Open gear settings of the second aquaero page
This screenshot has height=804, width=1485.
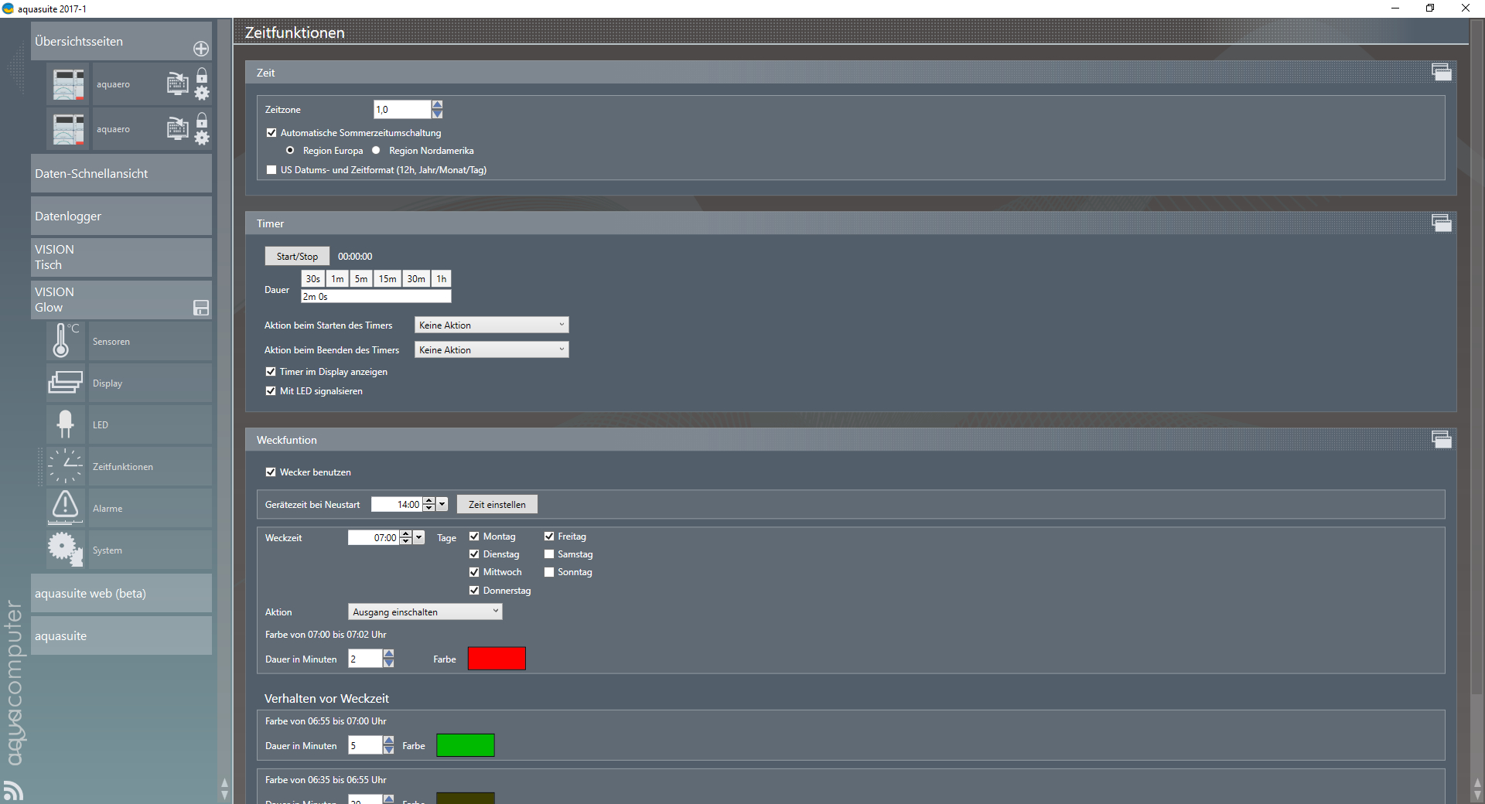(x=202, y=138)
